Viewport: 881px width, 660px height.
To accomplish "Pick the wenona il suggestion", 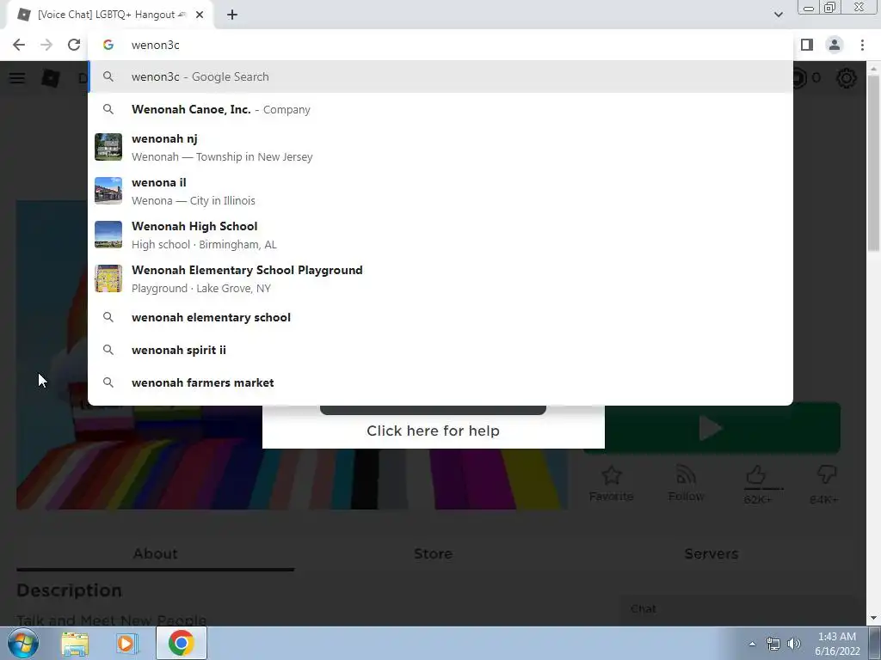I will pyautogui.click(x=440, y=191).
